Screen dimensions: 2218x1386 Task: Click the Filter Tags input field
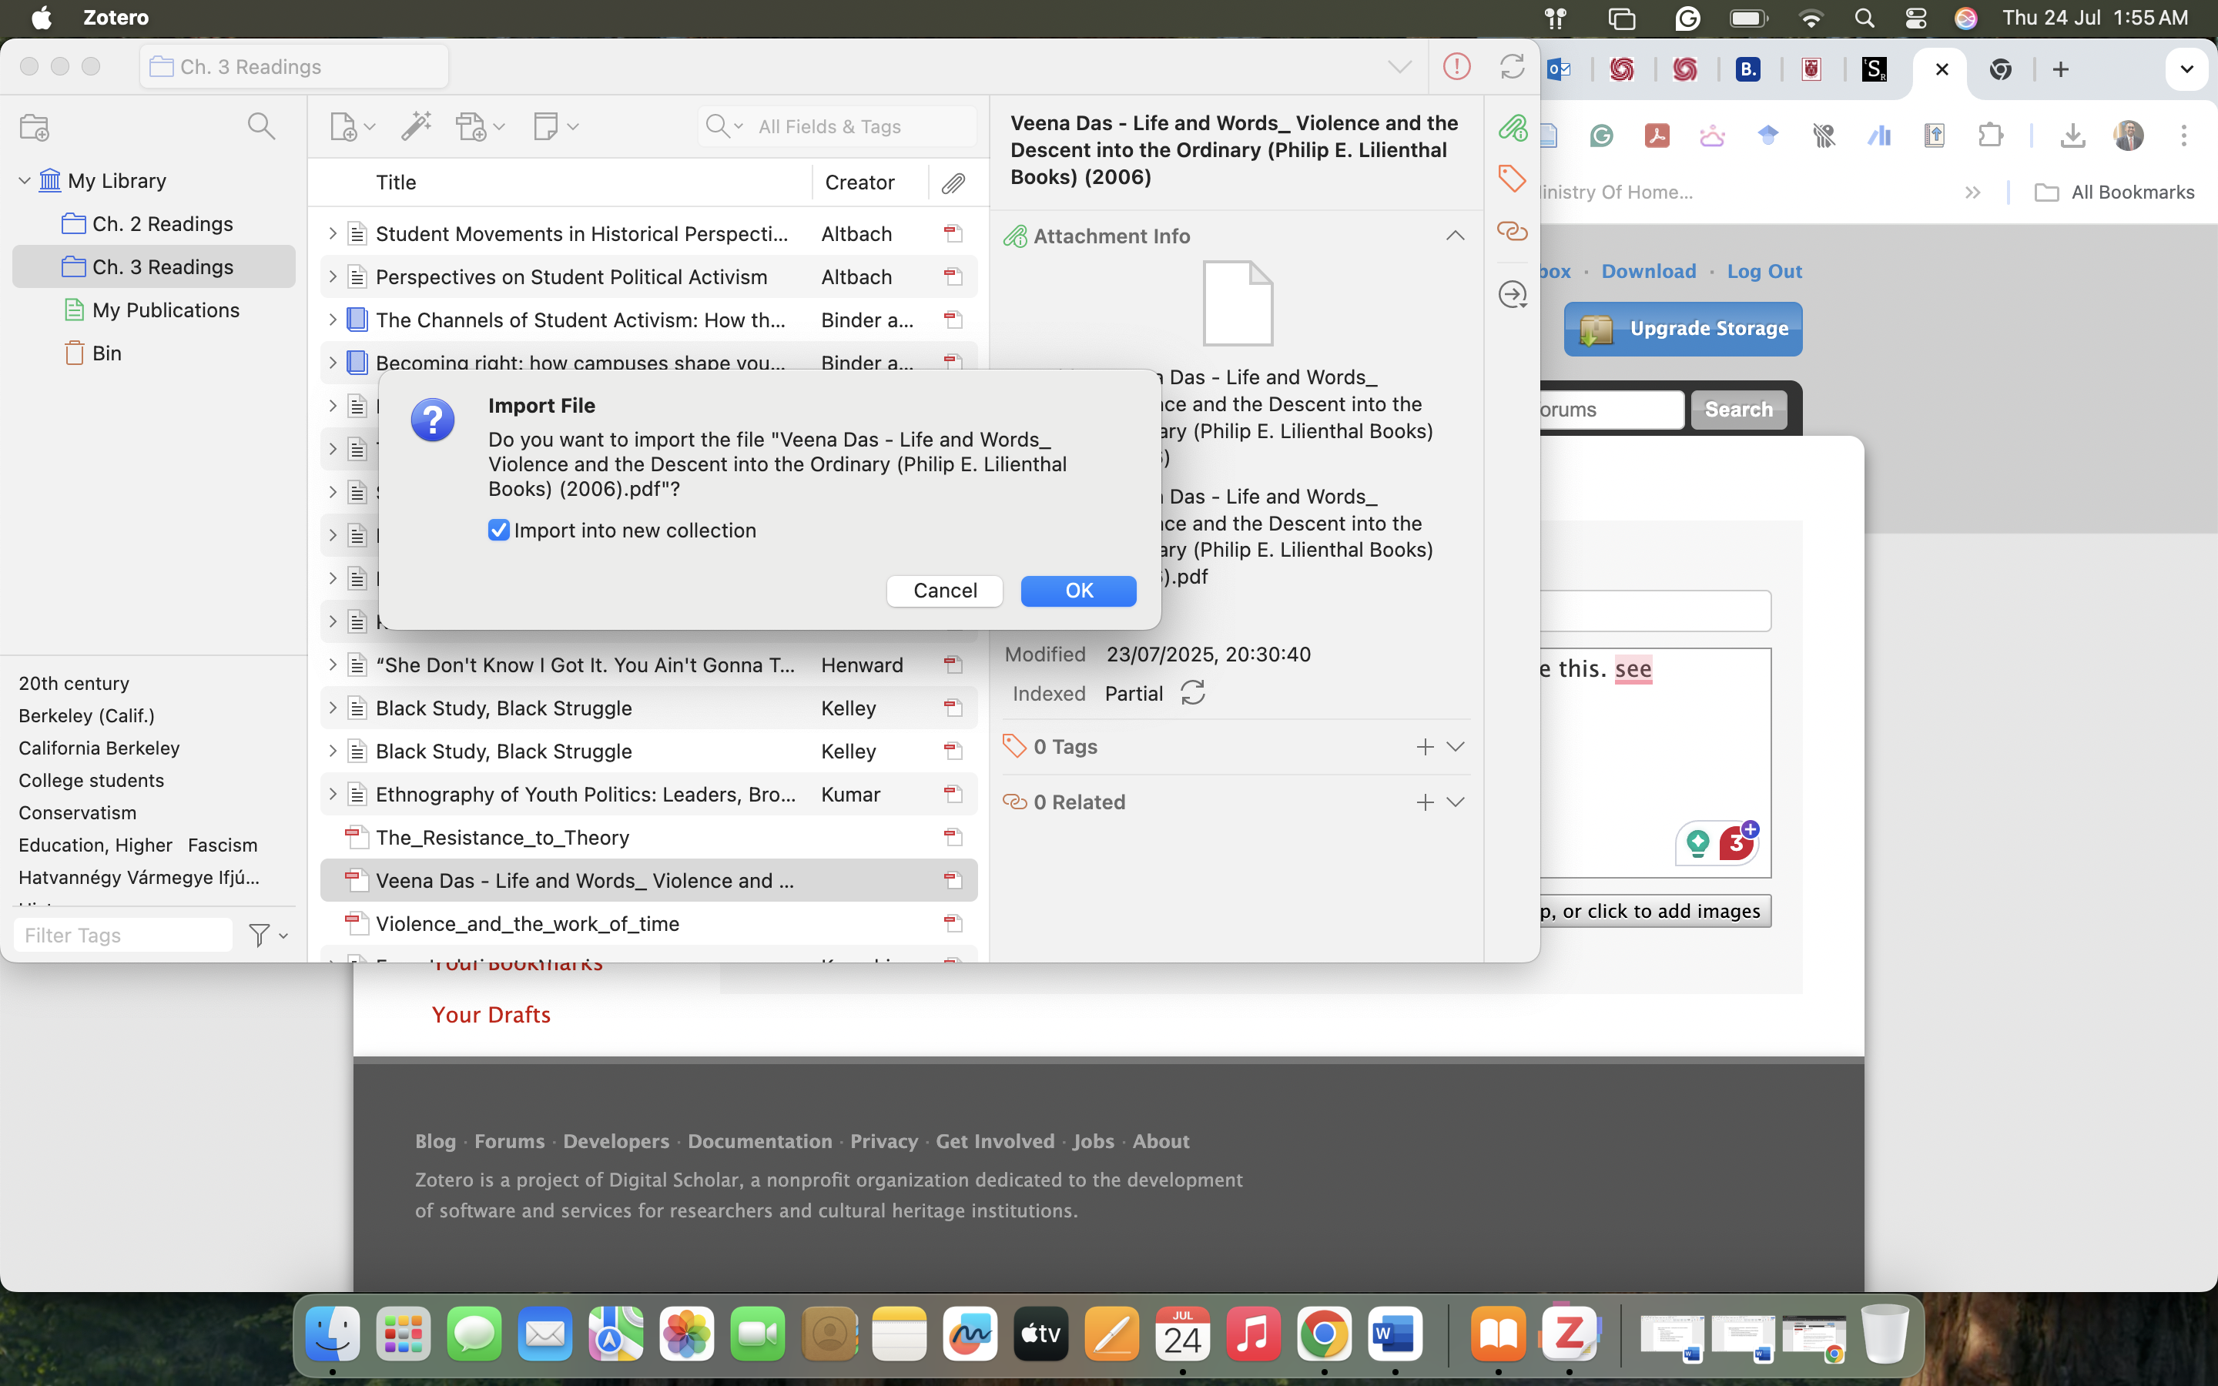(124, 935)
